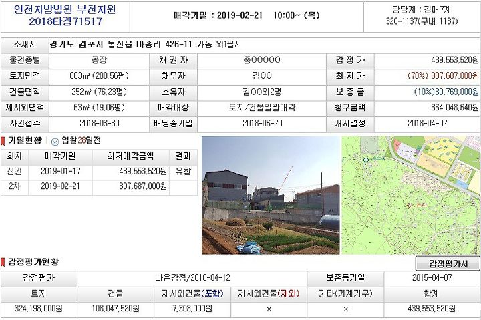This screenshot has height=320, width=481.
Task: Click the 입찰28일전 bid countdown text
Action: click(82, 140)
